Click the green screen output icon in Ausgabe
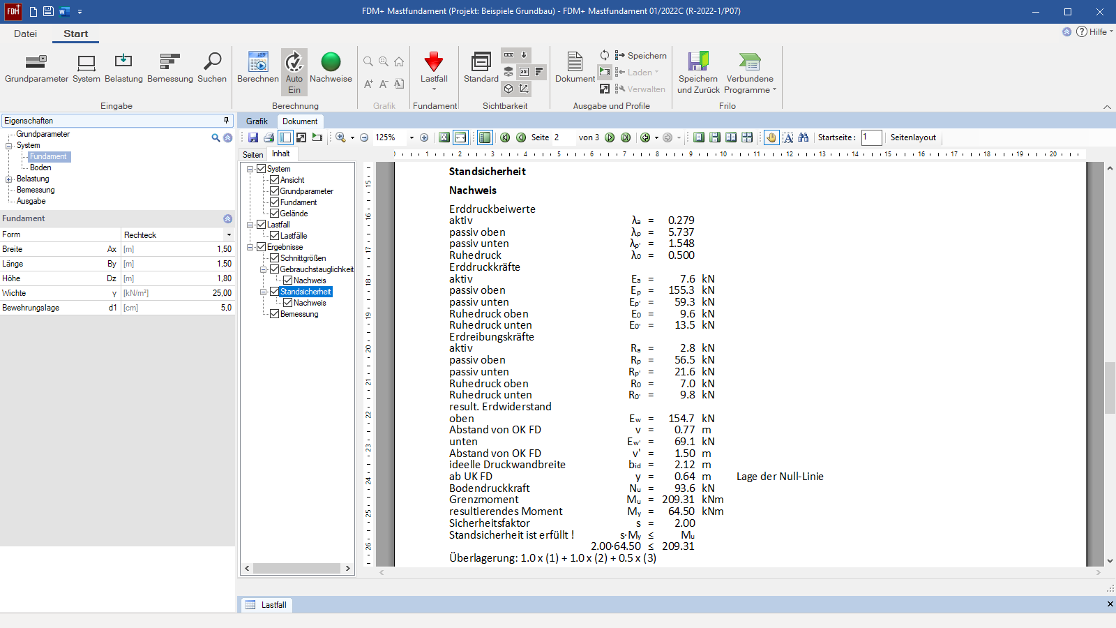This screenshot has height=628, width=1116. pyautogui.click(x=605, y=72)
